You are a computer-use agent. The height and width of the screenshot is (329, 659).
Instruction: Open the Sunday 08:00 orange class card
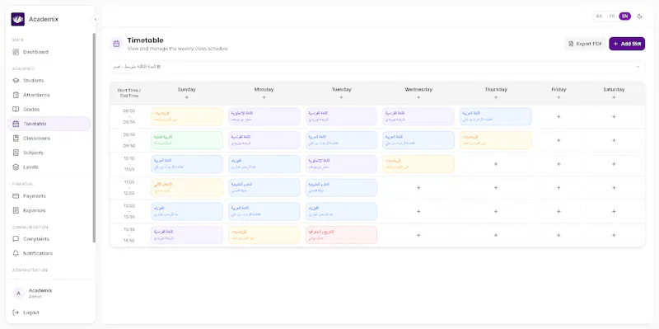click(x=187, y=116)
